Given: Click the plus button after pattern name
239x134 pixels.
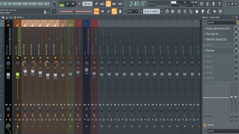Looking at the screenshot, I should (x=162, y=11).
